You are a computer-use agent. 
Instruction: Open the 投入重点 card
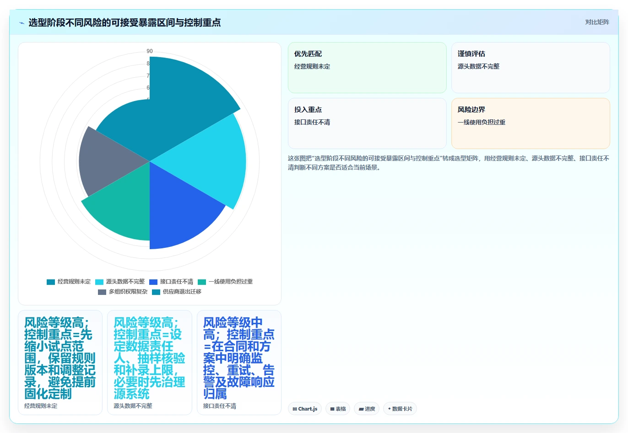point(367,123)
